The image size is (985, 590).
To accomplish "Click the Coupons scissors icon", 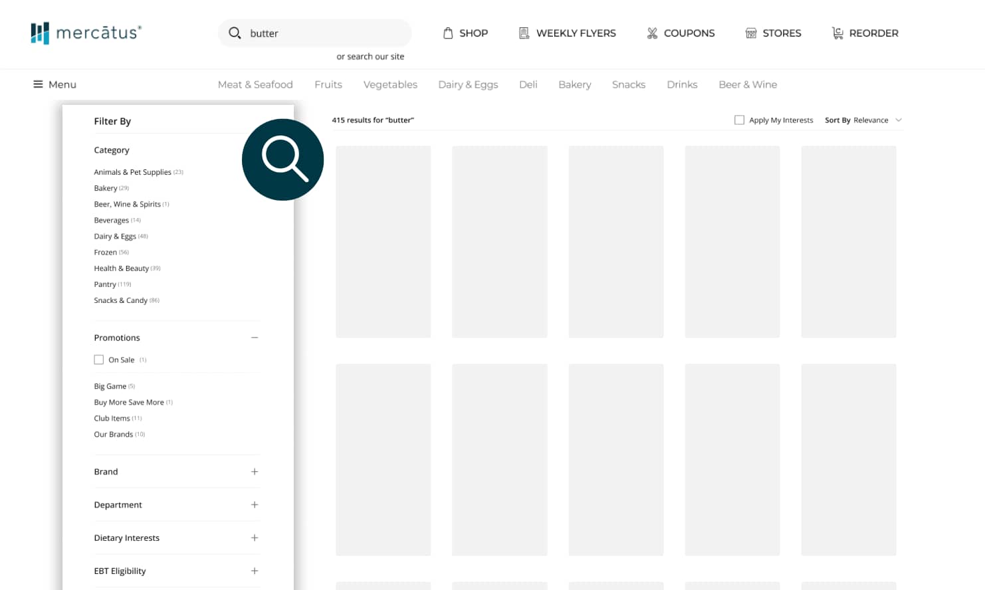I will (651, 32).
